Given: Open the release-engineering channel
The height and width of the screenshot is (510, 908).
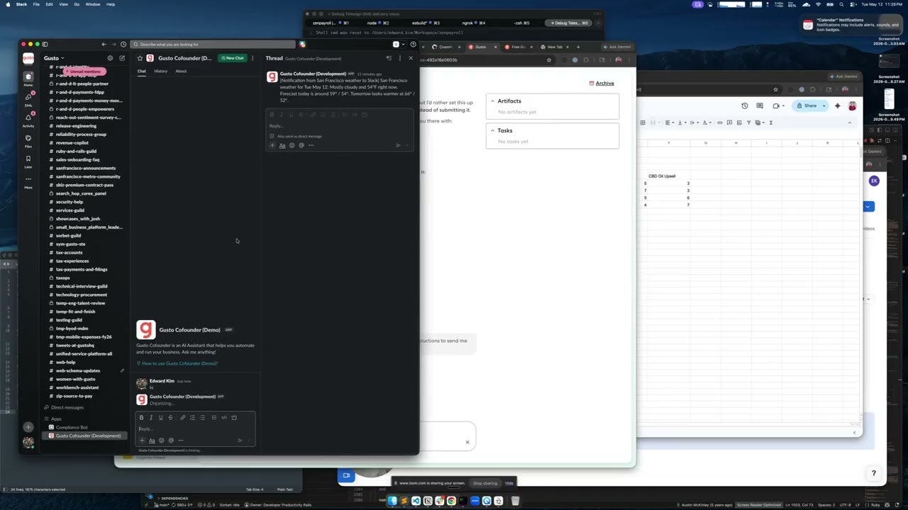Looking at the screenshot, I should pos(76,126).
